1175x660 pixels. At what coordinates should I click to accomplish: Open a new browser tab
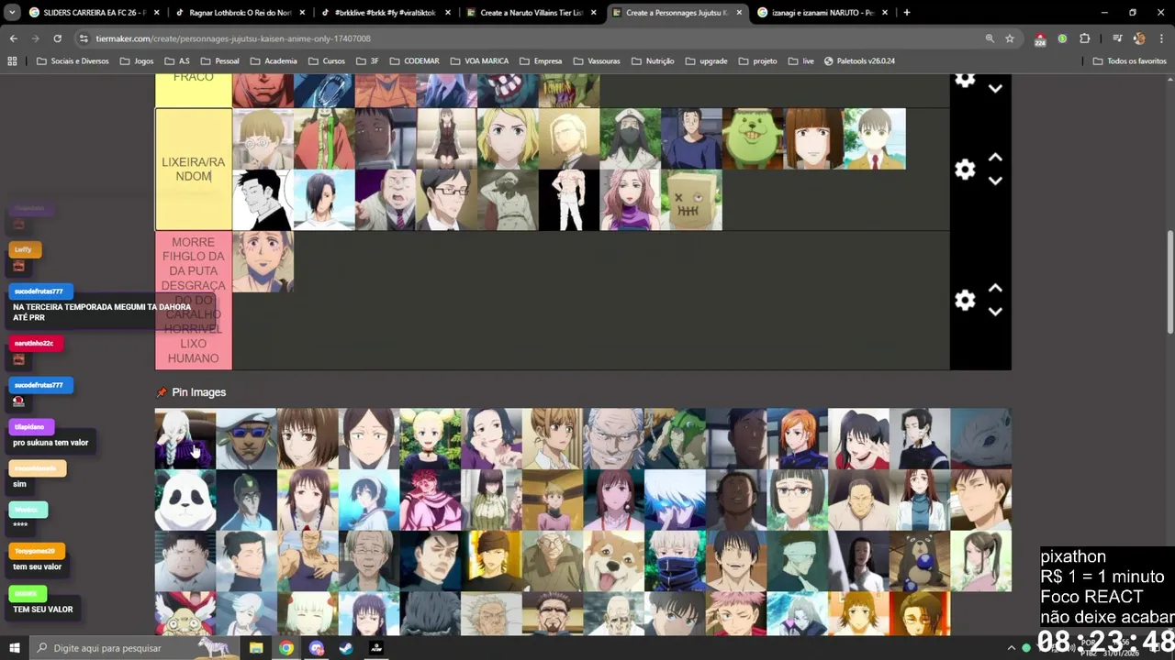point(907,13)
